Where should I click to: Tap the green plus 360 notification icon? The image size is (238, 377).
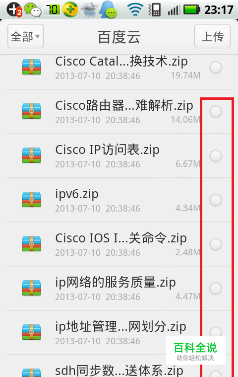[70, 9]
